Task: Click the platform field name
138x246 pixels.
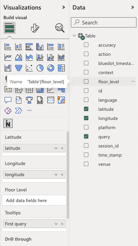Action: tap(107, 128)
